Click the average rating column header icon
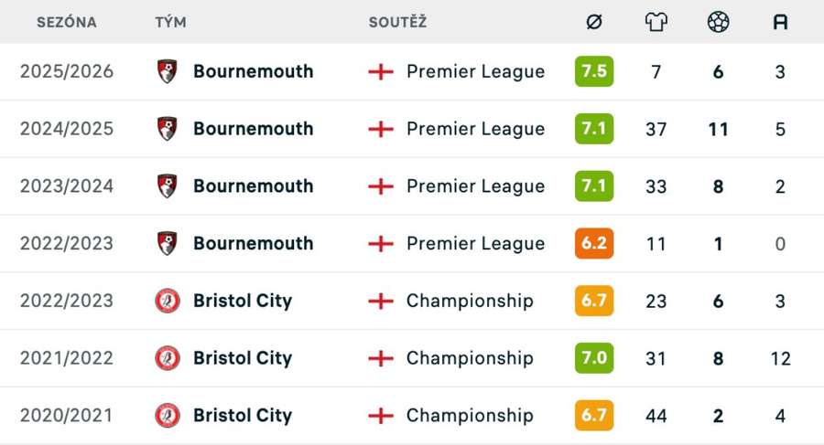The height and width of the screenshot is (445, 824). (594, 22)
